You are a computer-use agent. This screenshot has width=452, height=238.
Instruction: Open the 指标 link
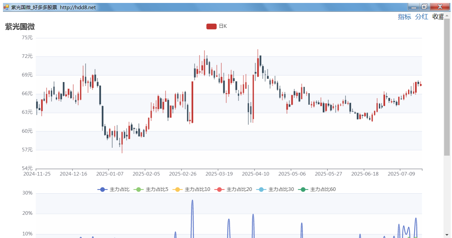point(404,17)
